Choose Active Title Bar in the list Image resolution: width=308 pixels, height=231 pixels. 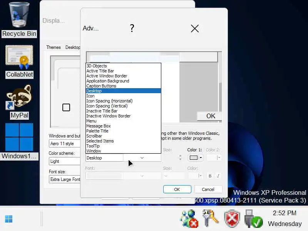coord(123,71)
